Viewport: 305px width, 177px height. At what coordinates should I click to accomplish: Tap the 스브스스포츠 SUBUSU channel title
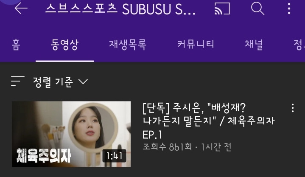(x=120, y=9)
